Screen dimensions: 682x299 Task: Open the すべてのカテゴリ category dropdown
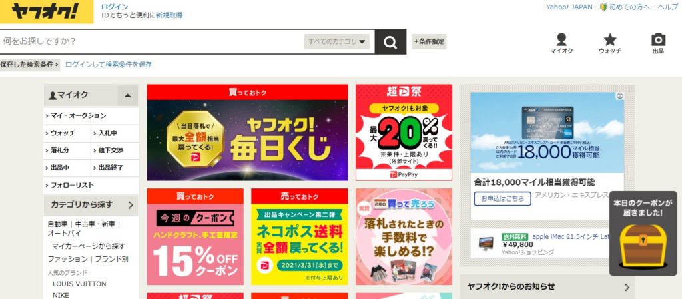[x=336, y=42]
